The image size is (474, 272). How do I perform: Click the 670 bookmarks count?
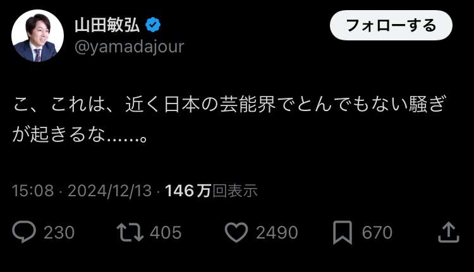coord(377,232)
